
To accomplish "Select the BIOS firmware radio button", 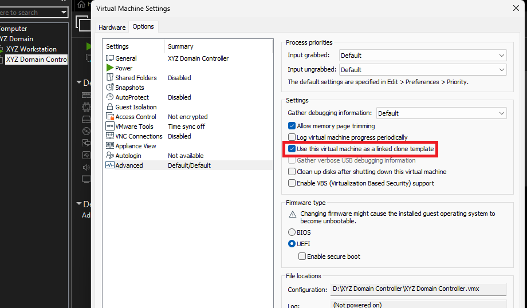I will [x=292, y=232].
